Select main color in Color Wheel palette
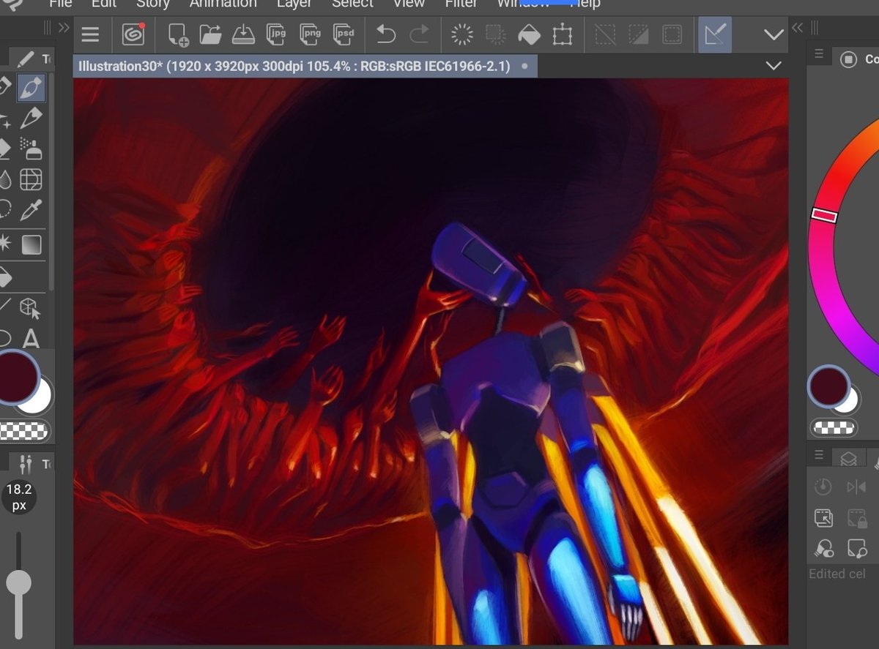 (x=828, y=388)
